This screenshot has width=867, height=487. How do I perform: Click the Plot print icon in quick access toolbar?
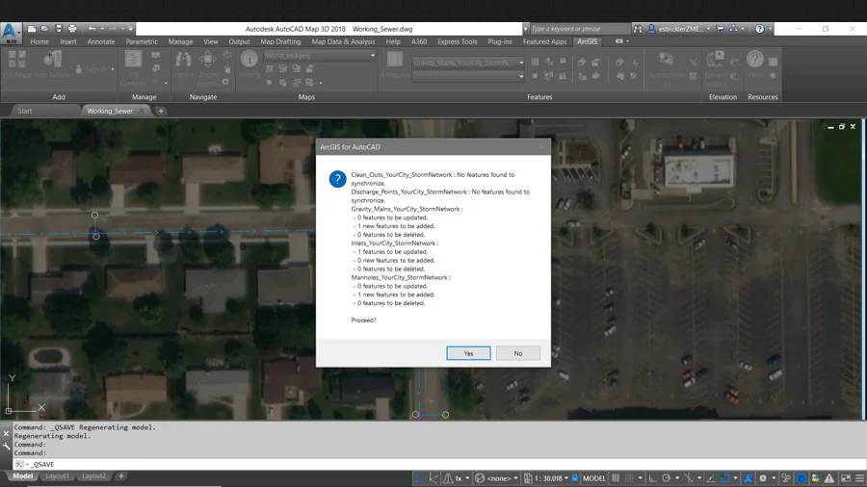click(x=72, y=29)
